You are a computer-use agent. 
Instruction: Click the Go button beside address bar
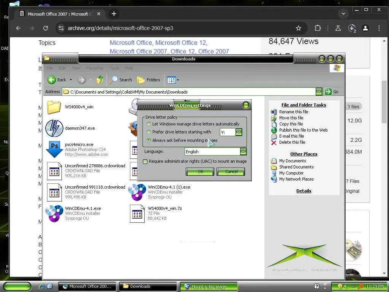coord(332,92)
